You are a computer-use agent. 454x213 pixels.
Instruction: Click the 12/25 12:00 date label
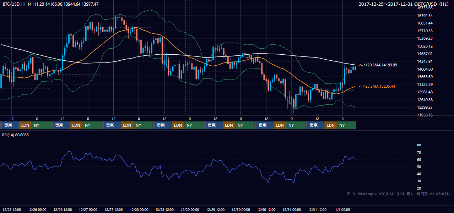point(12,210)
